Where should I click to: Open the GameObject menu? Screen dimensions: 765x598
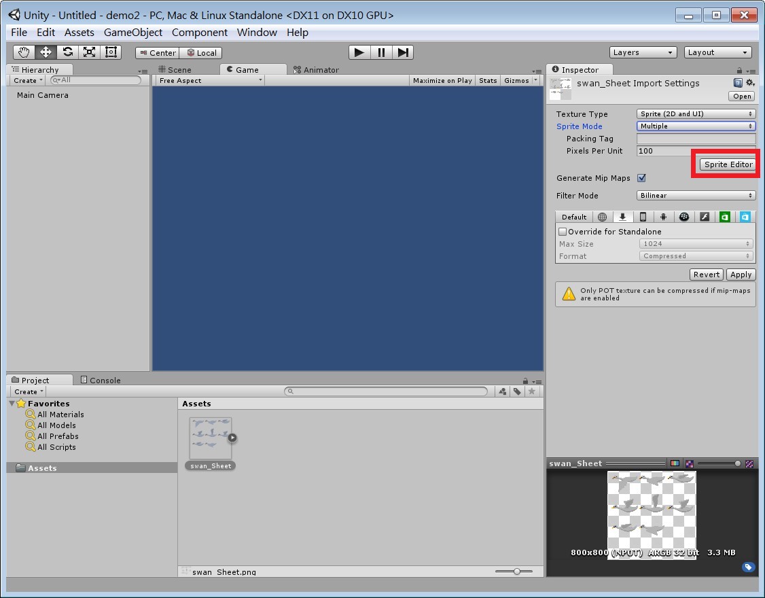click(132, 32)
